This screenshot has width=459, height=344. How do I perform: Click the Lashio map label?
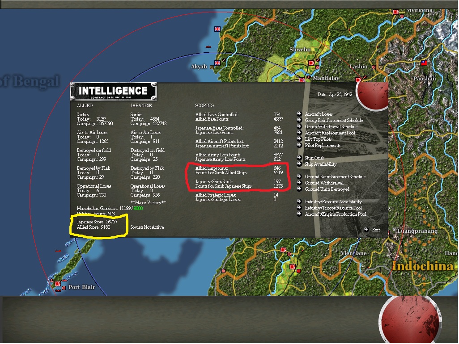358,67
